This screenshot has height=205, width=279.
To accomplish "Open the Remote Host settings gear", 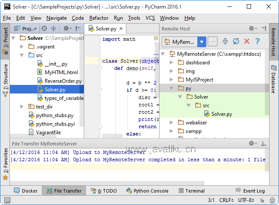I will [x=252, y=28].
